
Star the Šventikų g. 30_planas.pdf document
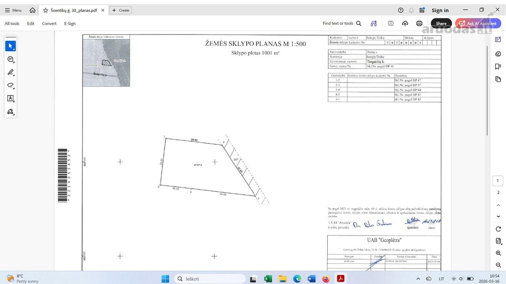click(46, 10)
